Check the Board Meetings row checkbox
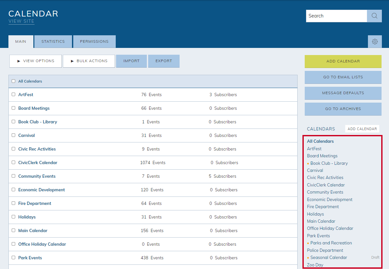 [14, 108]
